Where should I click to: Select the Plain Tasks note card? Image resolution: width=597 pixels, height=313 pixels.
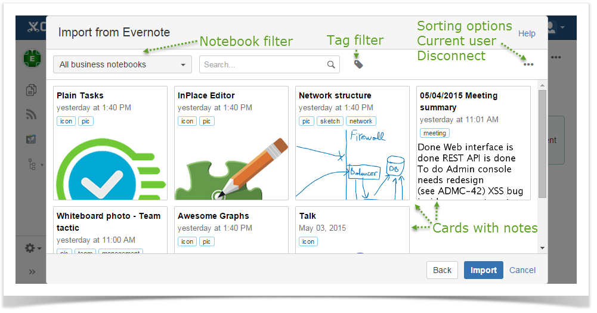coord(110,143)
